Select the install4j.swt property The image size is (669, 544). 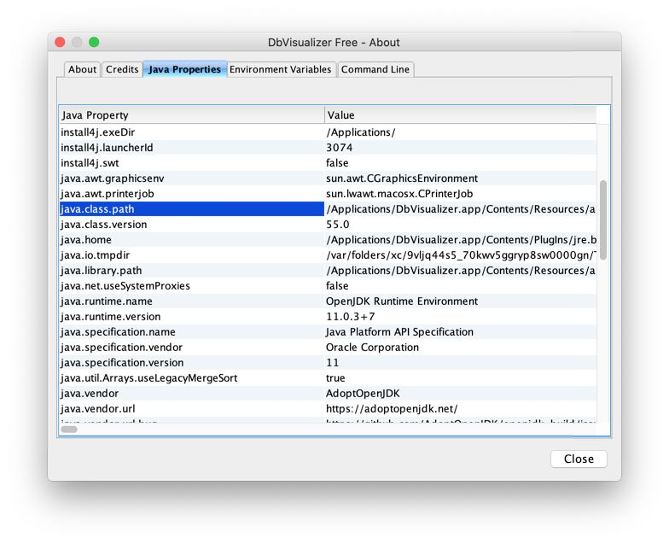[x=191, y=163]
